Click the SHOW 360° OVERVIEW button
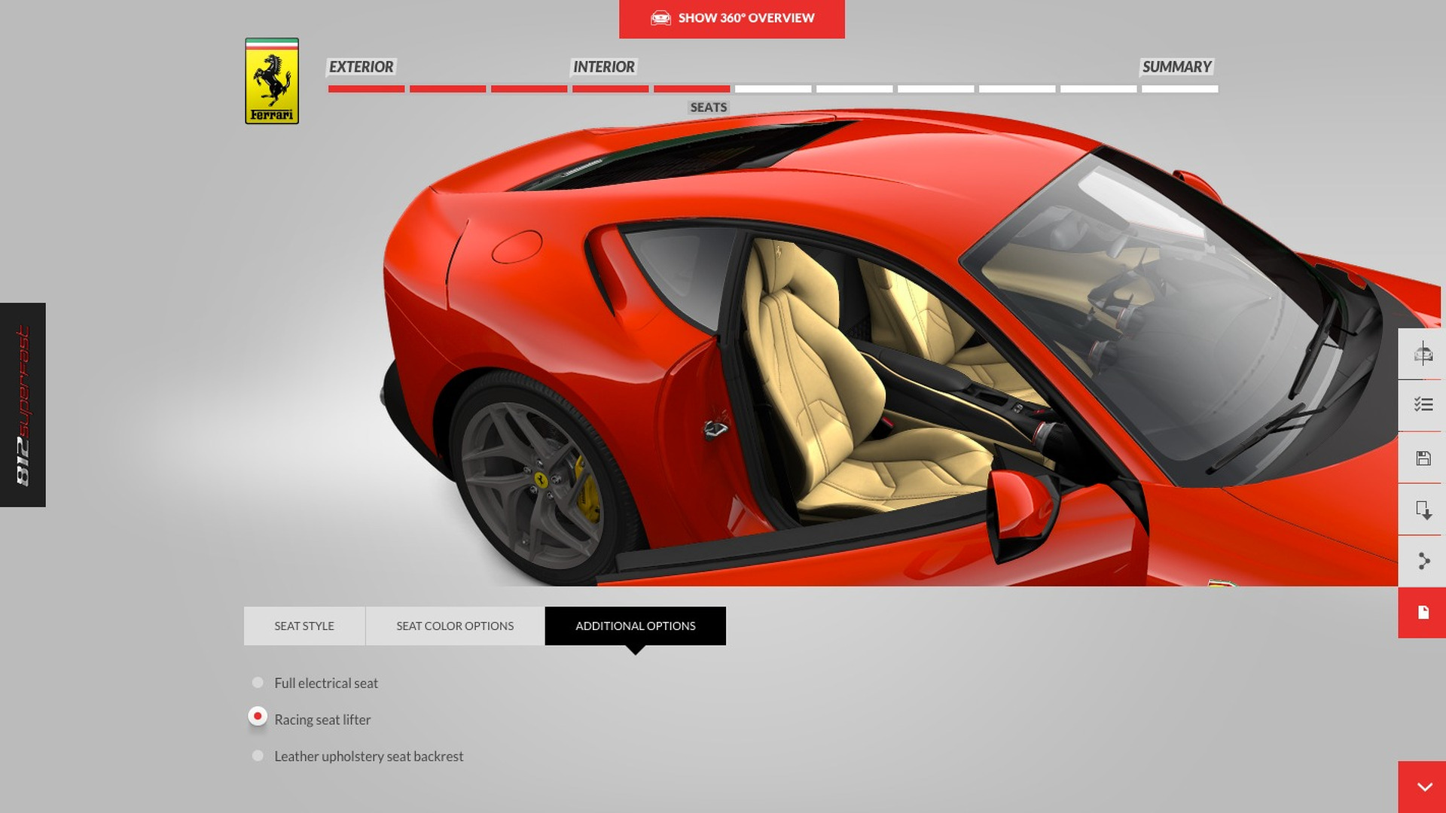The height and width of the screenshot is (813, 1446). tap(731, 18)
